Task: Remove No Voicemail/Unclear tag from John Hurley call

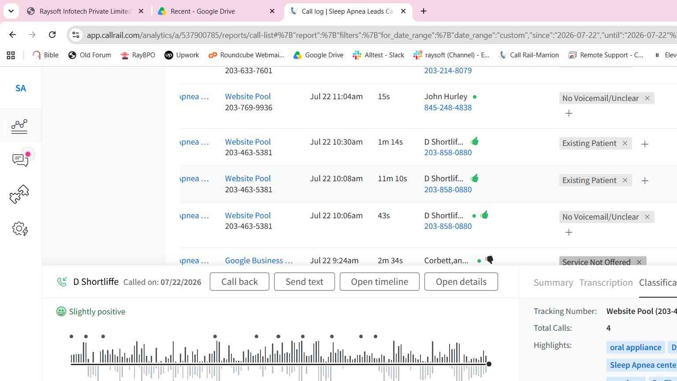Action: tap(647, 98)
